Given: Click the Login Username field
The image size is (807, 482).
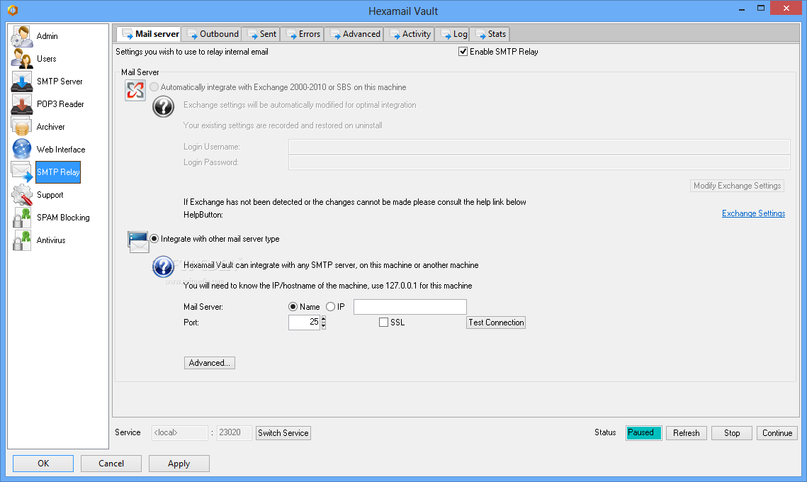Looking at the screenshot, I should point(539,147).
